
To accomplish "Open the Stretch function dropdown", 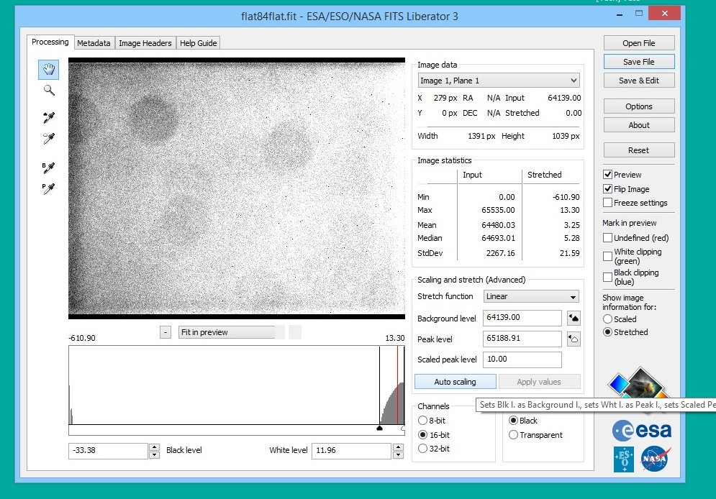I will coord(531,296).
